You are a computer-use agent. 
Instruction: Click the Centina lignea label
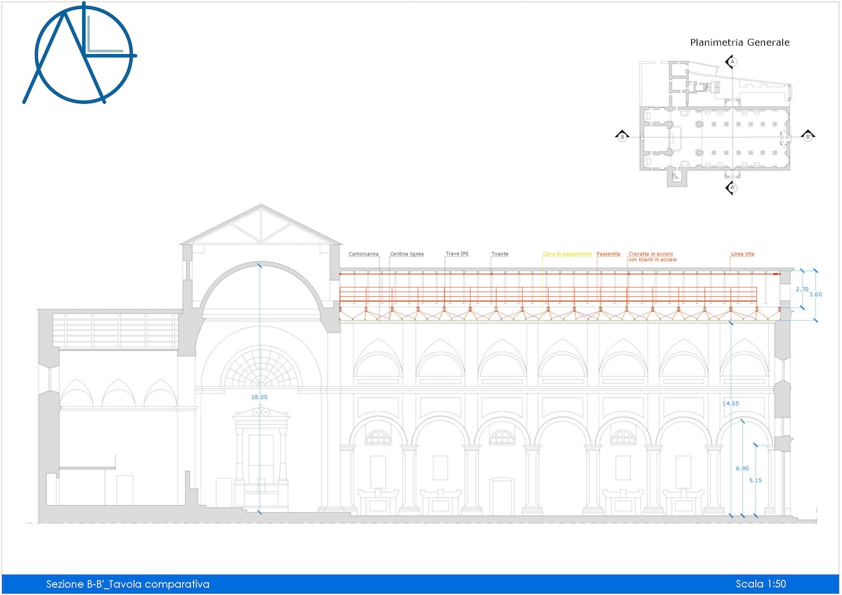(406, 254)
